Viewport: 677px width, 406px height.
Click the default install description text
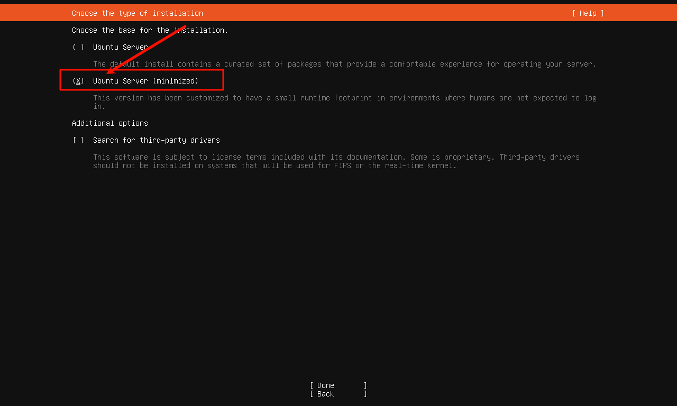point(345,64)
